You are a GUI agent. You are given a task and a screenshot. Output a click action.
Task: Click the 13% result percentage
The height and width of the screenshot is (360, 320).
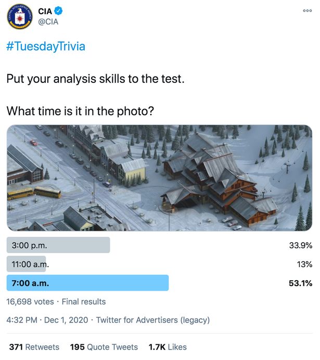[x=304, y=264]
